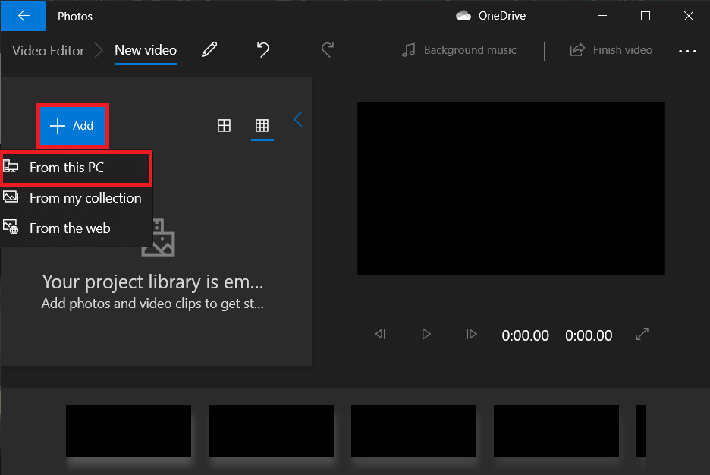The height and width of the screenshot is (475, 710).
Task: Select From the web in the menu
Action: (70, 228)
